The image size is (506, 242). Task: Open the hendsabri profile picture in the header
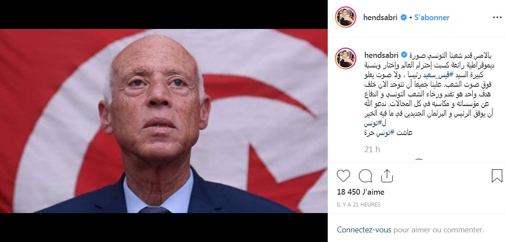pyautogui.click(x=346, y=17)
